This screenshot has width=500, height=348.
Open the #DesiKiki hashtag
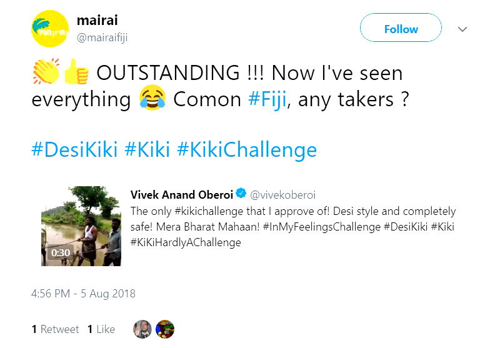pos(74,151)
